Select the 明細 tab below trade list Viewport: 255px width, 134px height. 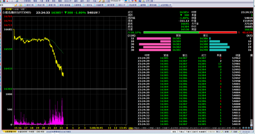pos(131,128)
